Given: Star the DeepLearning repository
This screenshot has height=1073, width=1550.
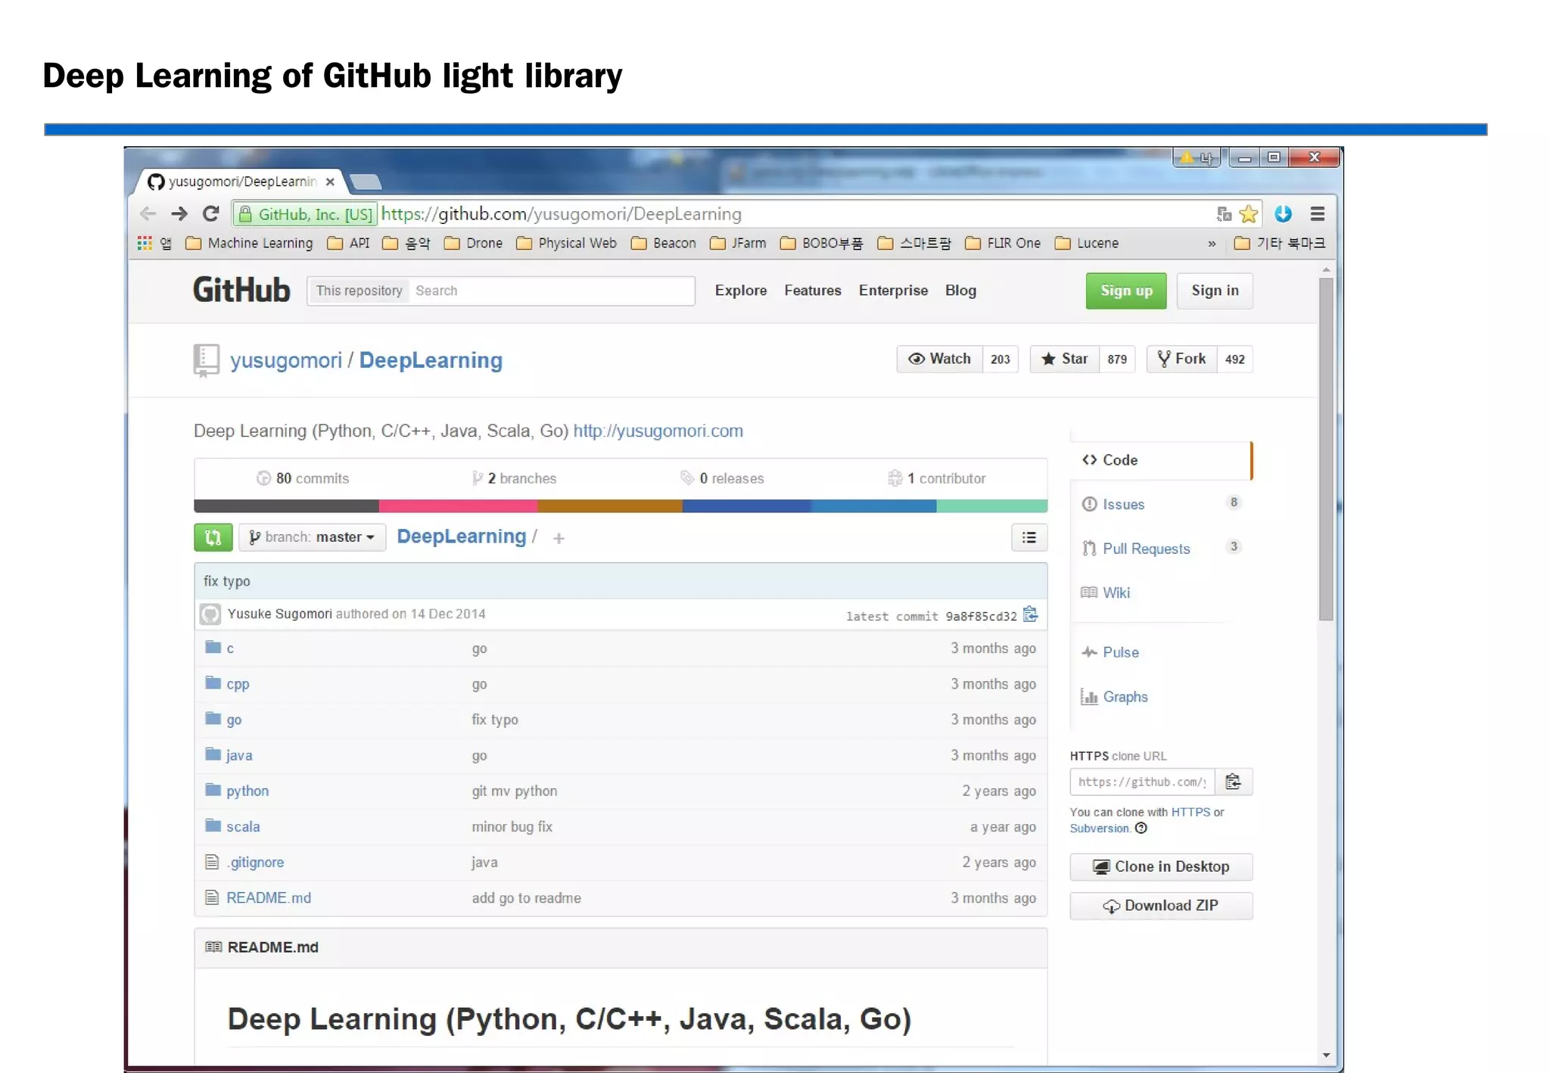Looking at the screenshot, I should coord(1064,359).
